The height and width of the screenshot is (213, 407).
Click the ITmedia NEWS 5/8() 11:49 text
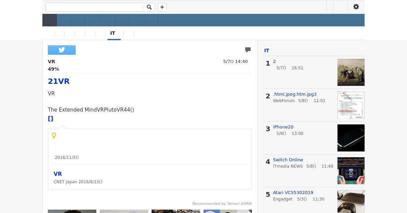coord(303,166)
